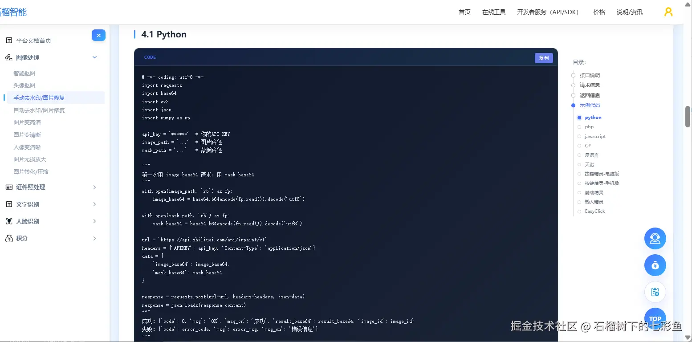This screenshot has width=692, height=342.
Task: Collapse the 图像处理 section chevron
Action: [94, 57]
